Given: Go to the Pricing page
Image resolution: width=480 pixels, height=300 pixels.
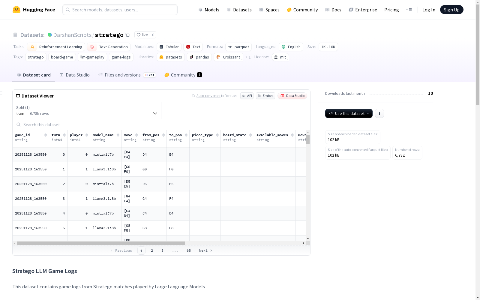Looking at the screenshot, I should (x=391, y=10).
